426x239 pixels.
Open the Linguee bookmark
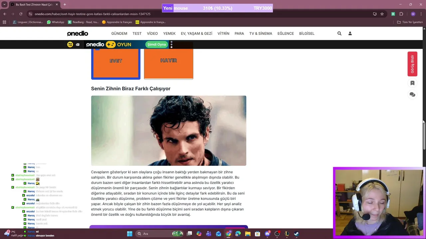point(28,22)
